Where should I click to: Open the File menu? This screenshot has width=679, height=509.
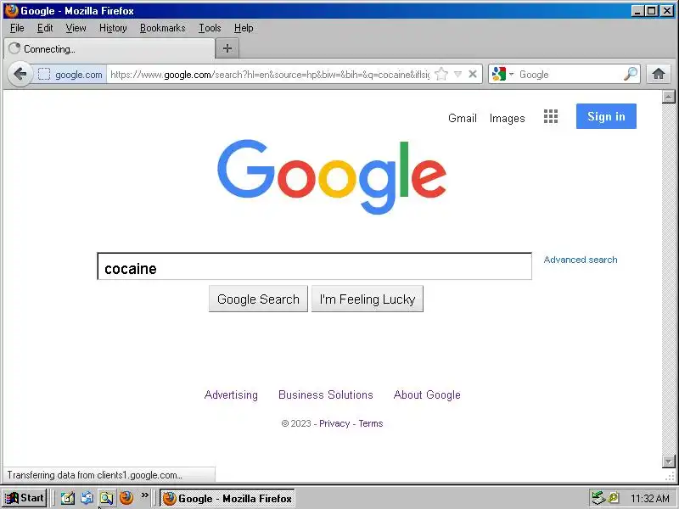(17, 28)
